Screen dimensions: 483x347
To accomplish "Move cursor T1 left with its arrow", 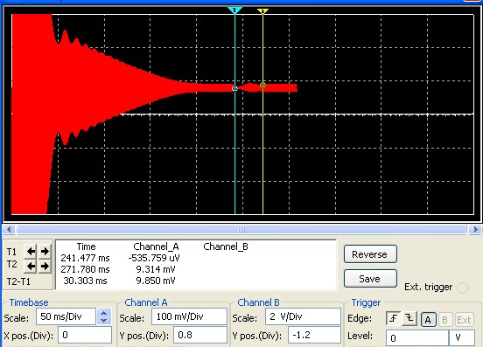I will 31,252.
